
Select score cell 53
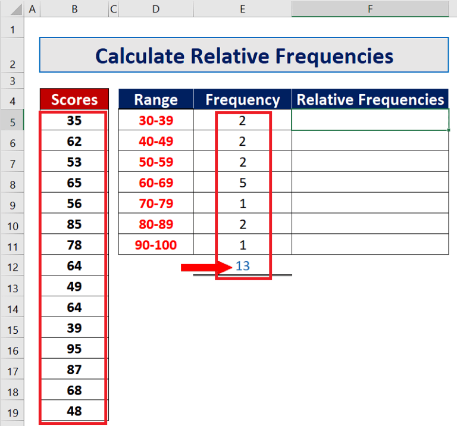click(74, 161)
